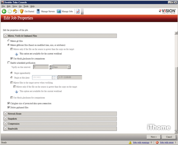Screen dimensions: 178x145
Task: Collapse the Mirror, Verify & Orphaned Files section
Action: [x=5, y=36]
